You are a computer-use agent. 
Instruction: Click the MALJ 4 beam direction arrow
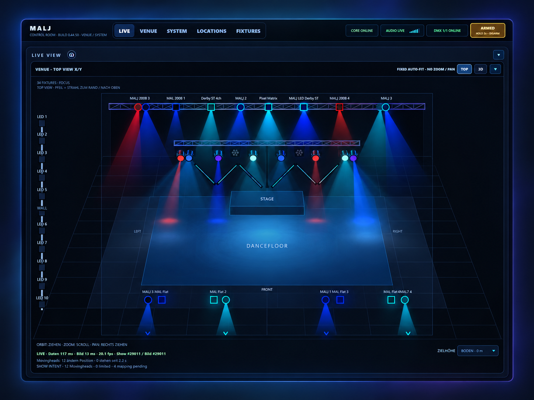pos(408,333)
